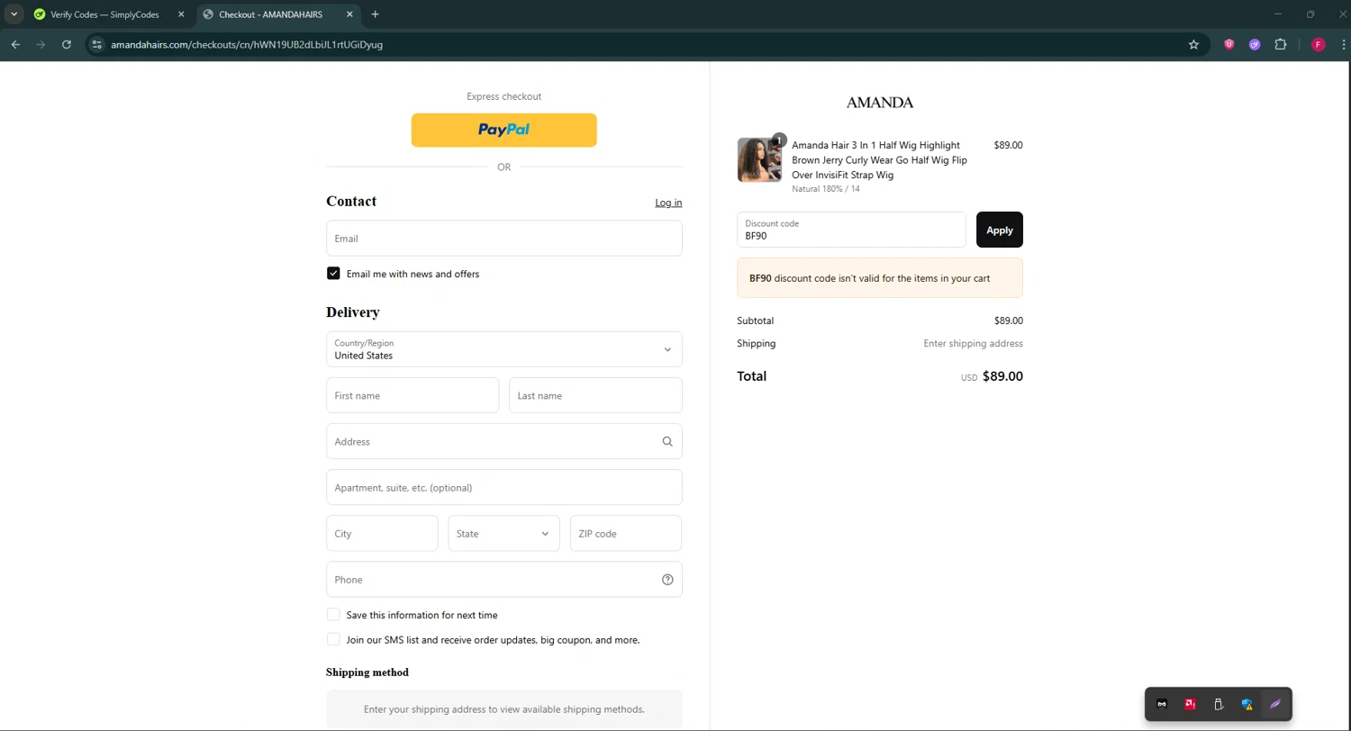View site information icon in address bar
1351x731 pixels.
point(97,44)
